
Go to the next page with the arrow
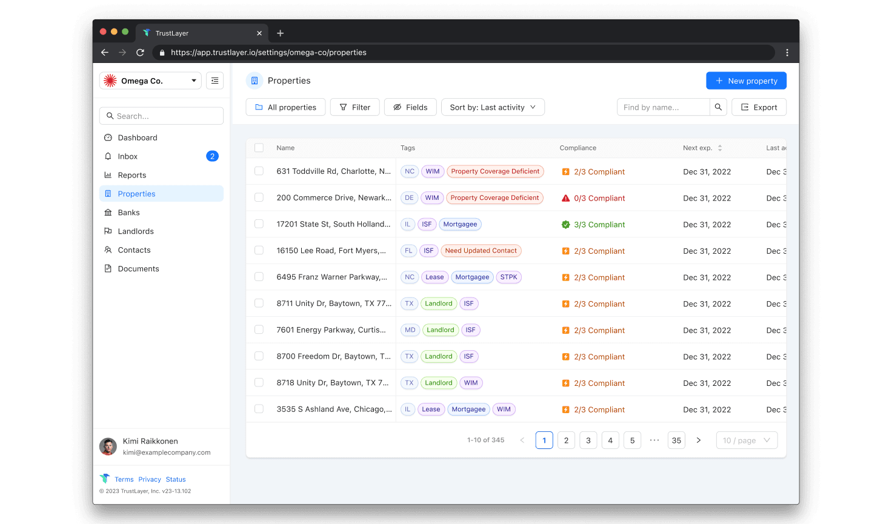(x=699, y=440)
